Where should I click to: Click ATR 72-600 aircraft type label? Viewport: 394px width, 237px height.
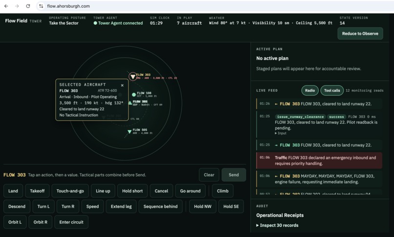107,91
